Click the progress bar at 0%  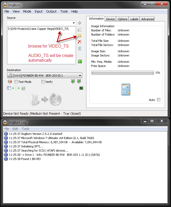click(x=123, y=73)
